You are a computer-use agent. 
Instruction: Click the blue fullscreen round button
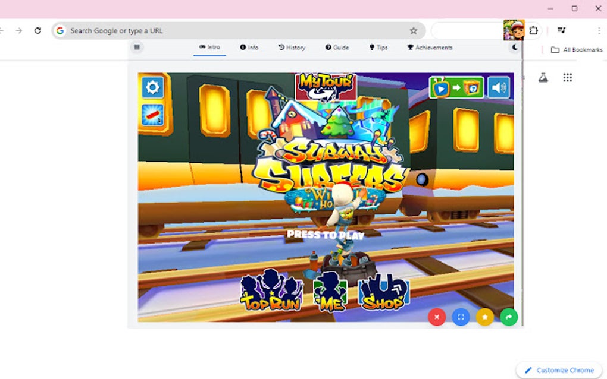click(x=461, y=317)
